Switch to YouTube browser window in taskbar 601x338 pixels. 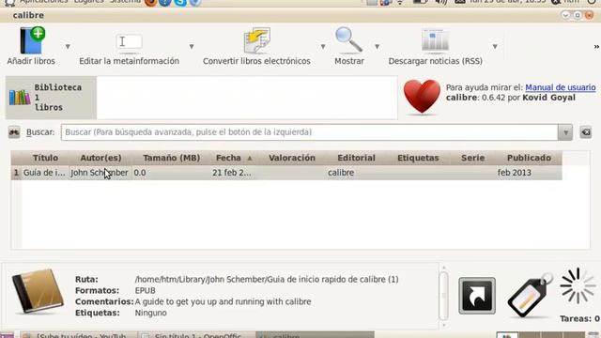pyautogui.click(x=79, y=335)
